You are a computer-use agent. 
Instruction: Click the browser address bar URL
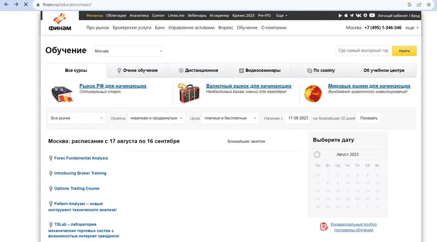click(67, 4)
